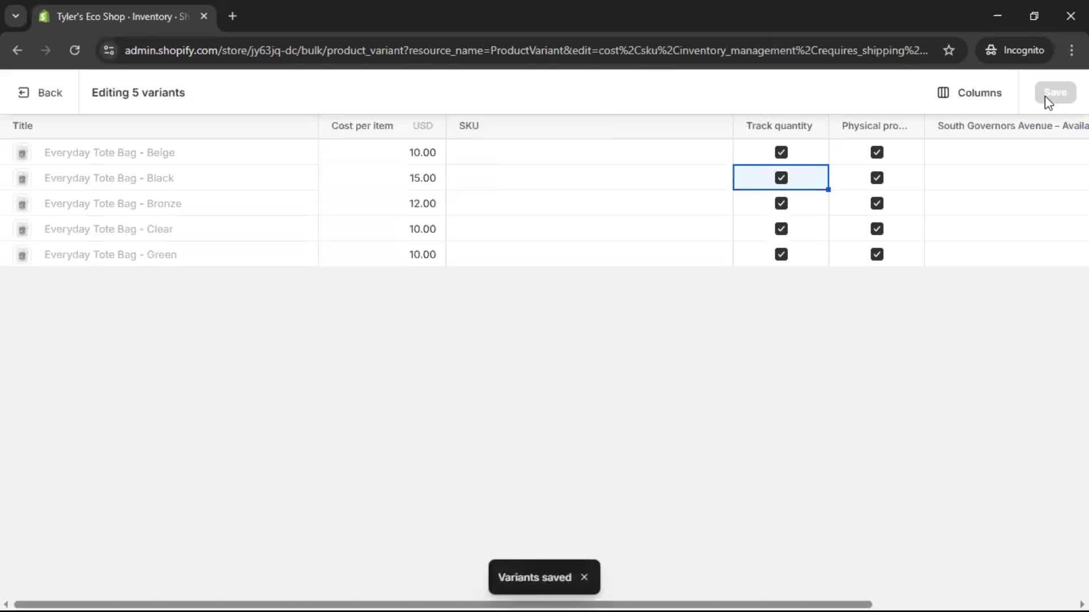Click the Shopify favicon on the browser tab
1089x612 pixels.
pos(44,16)
